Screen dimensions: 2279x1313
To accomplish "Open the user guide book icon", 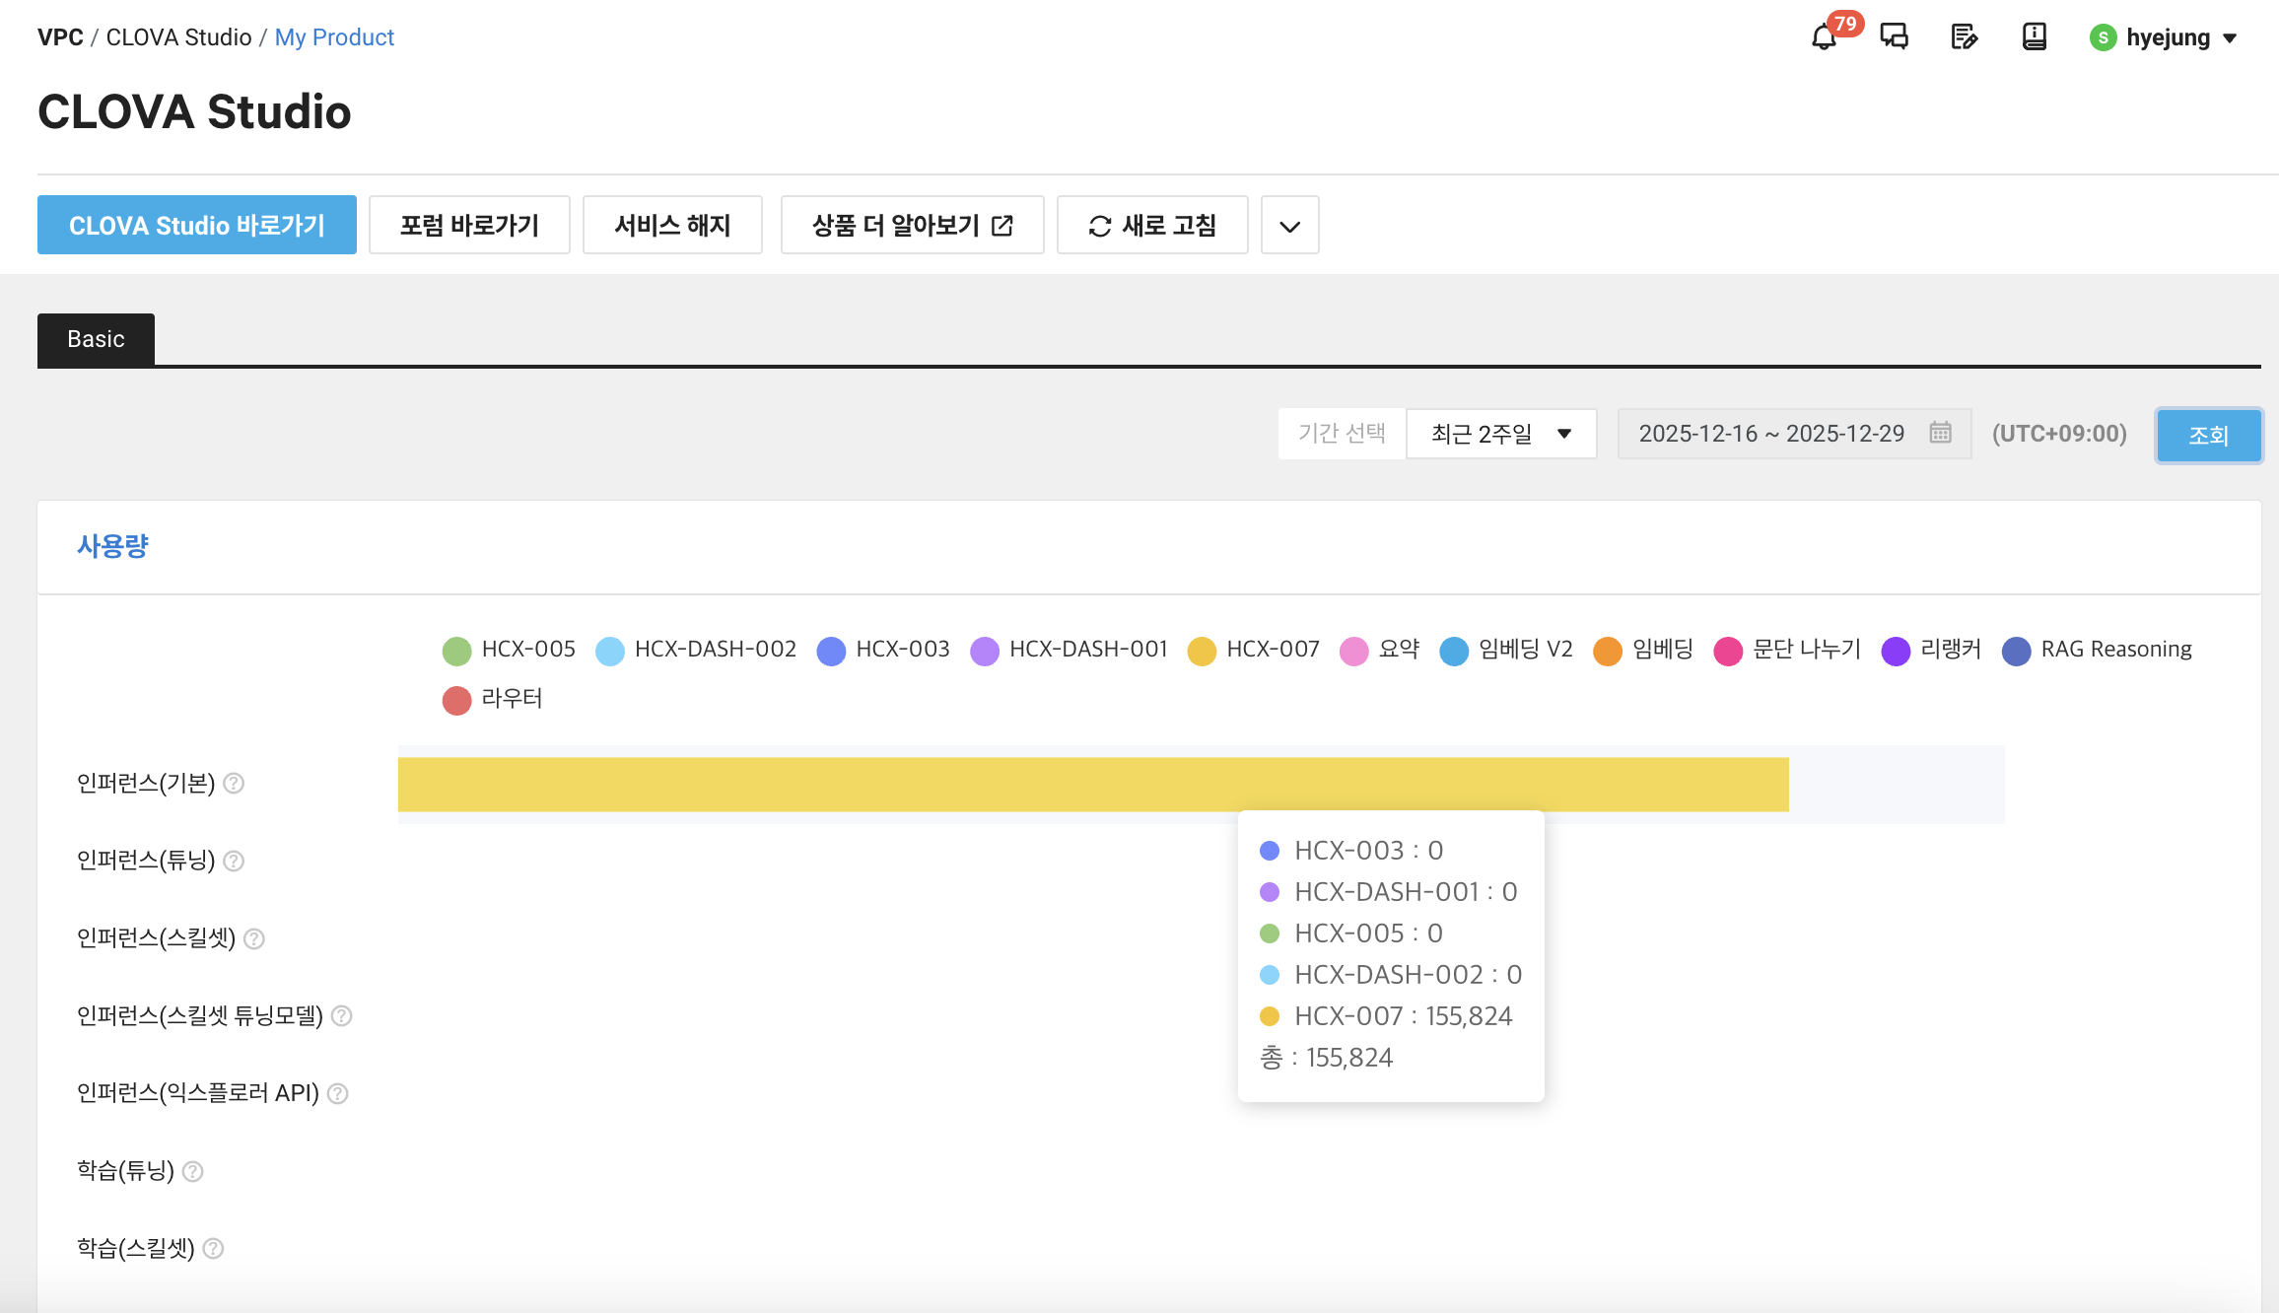I will (2034, 37).
